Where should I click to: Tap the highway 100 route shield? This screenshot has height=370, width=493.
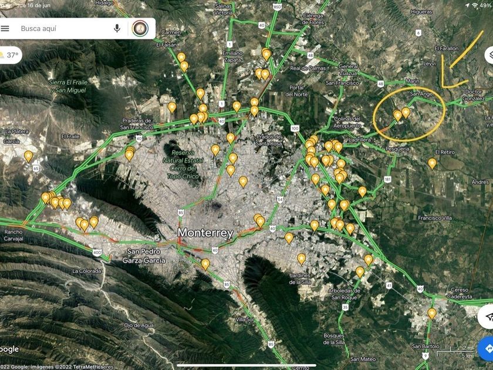click(295, 129)
